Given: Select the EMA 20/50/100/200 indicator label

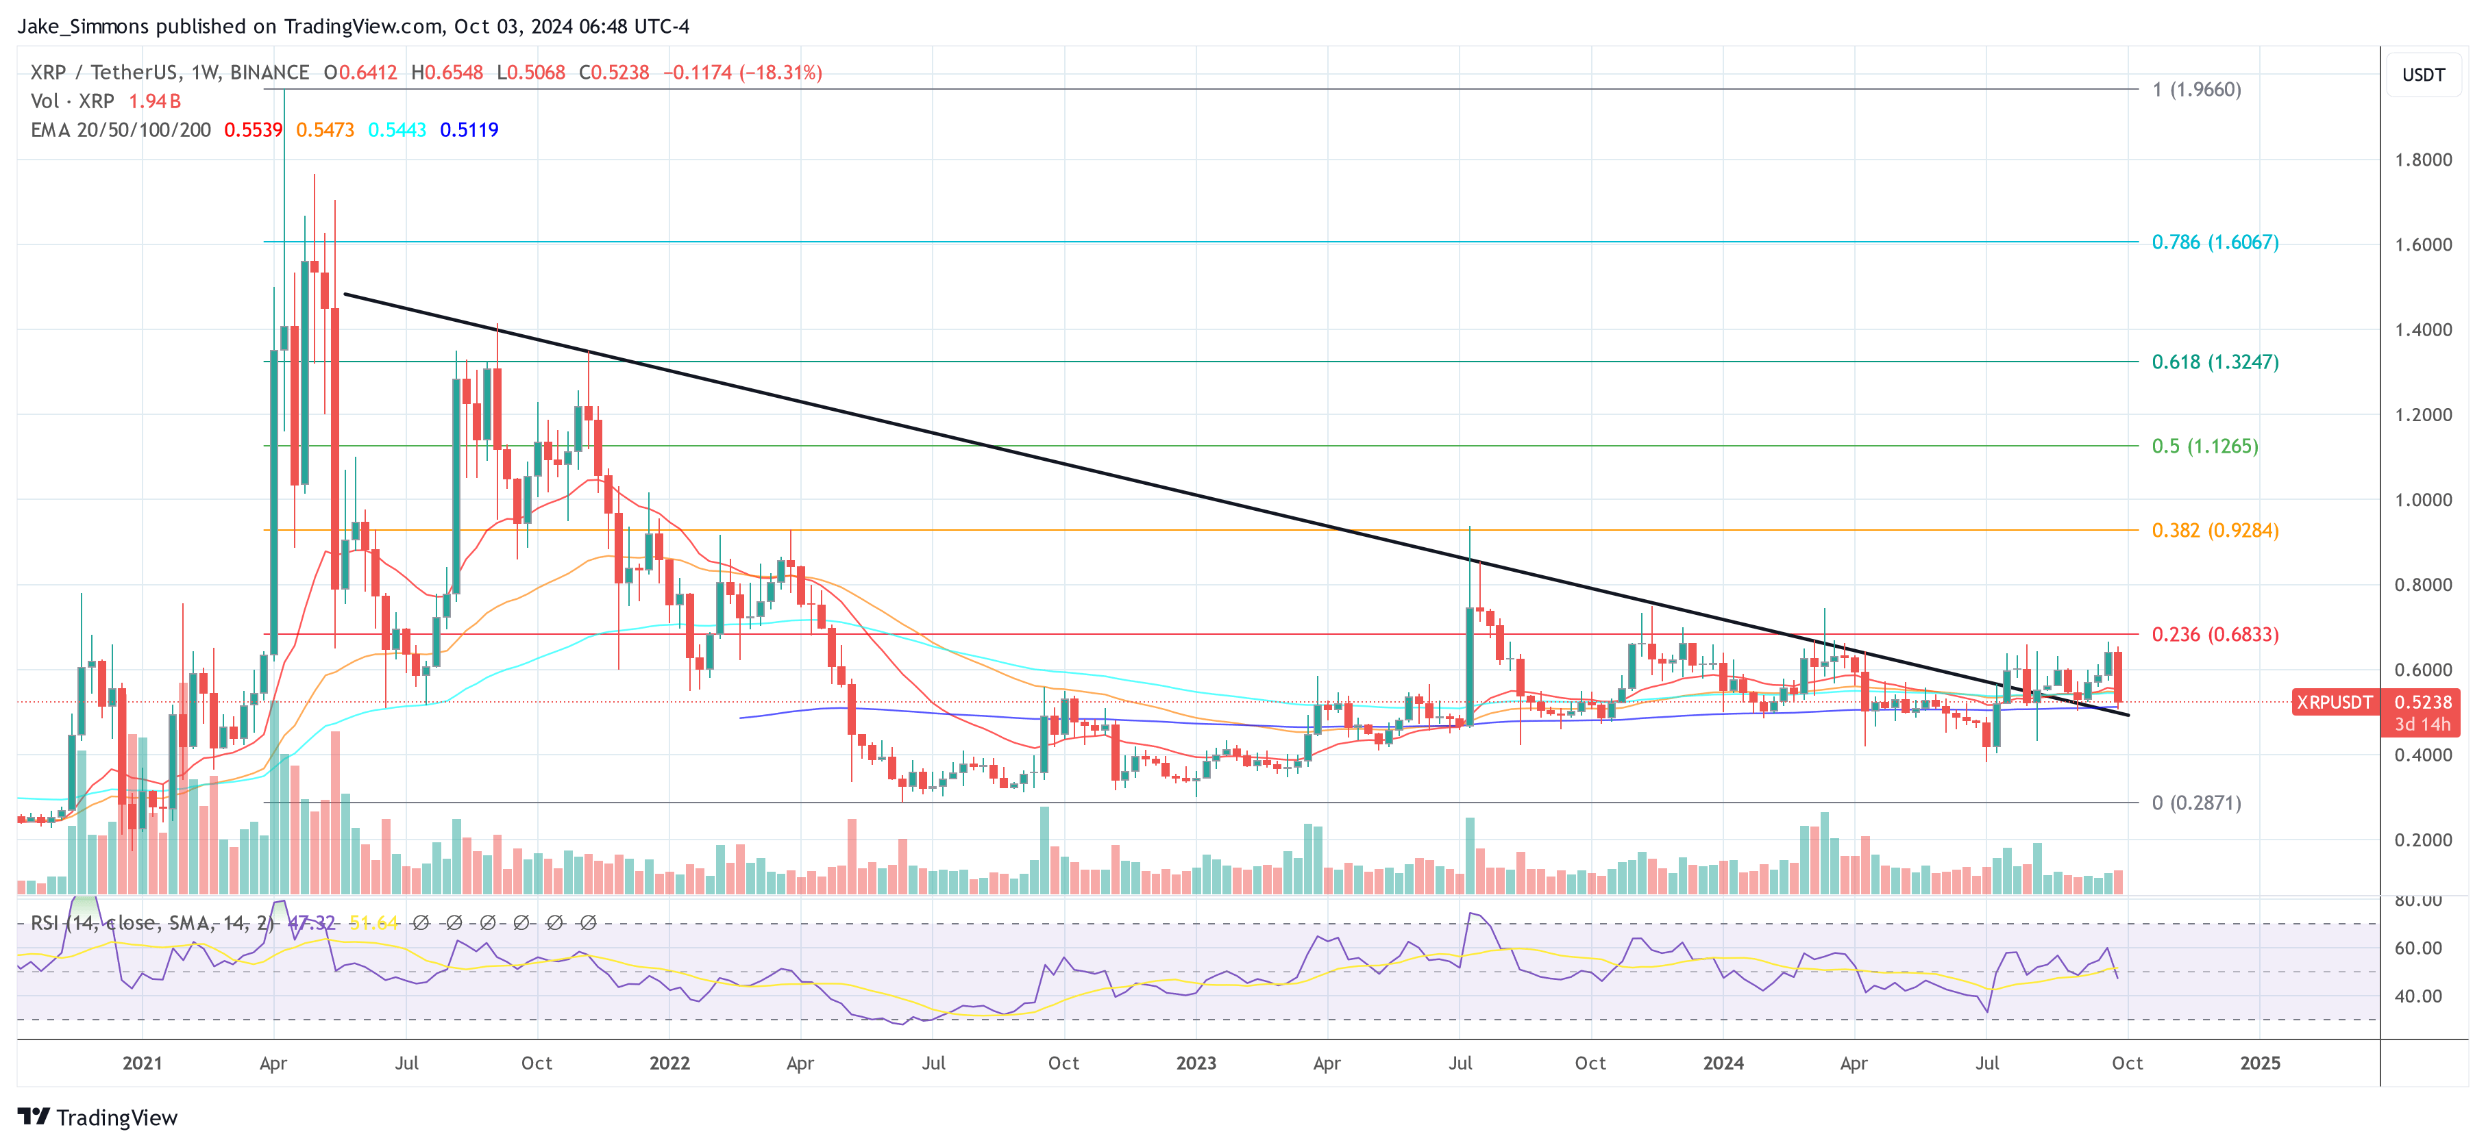Looking at the screenshot, I should [121, 130].
